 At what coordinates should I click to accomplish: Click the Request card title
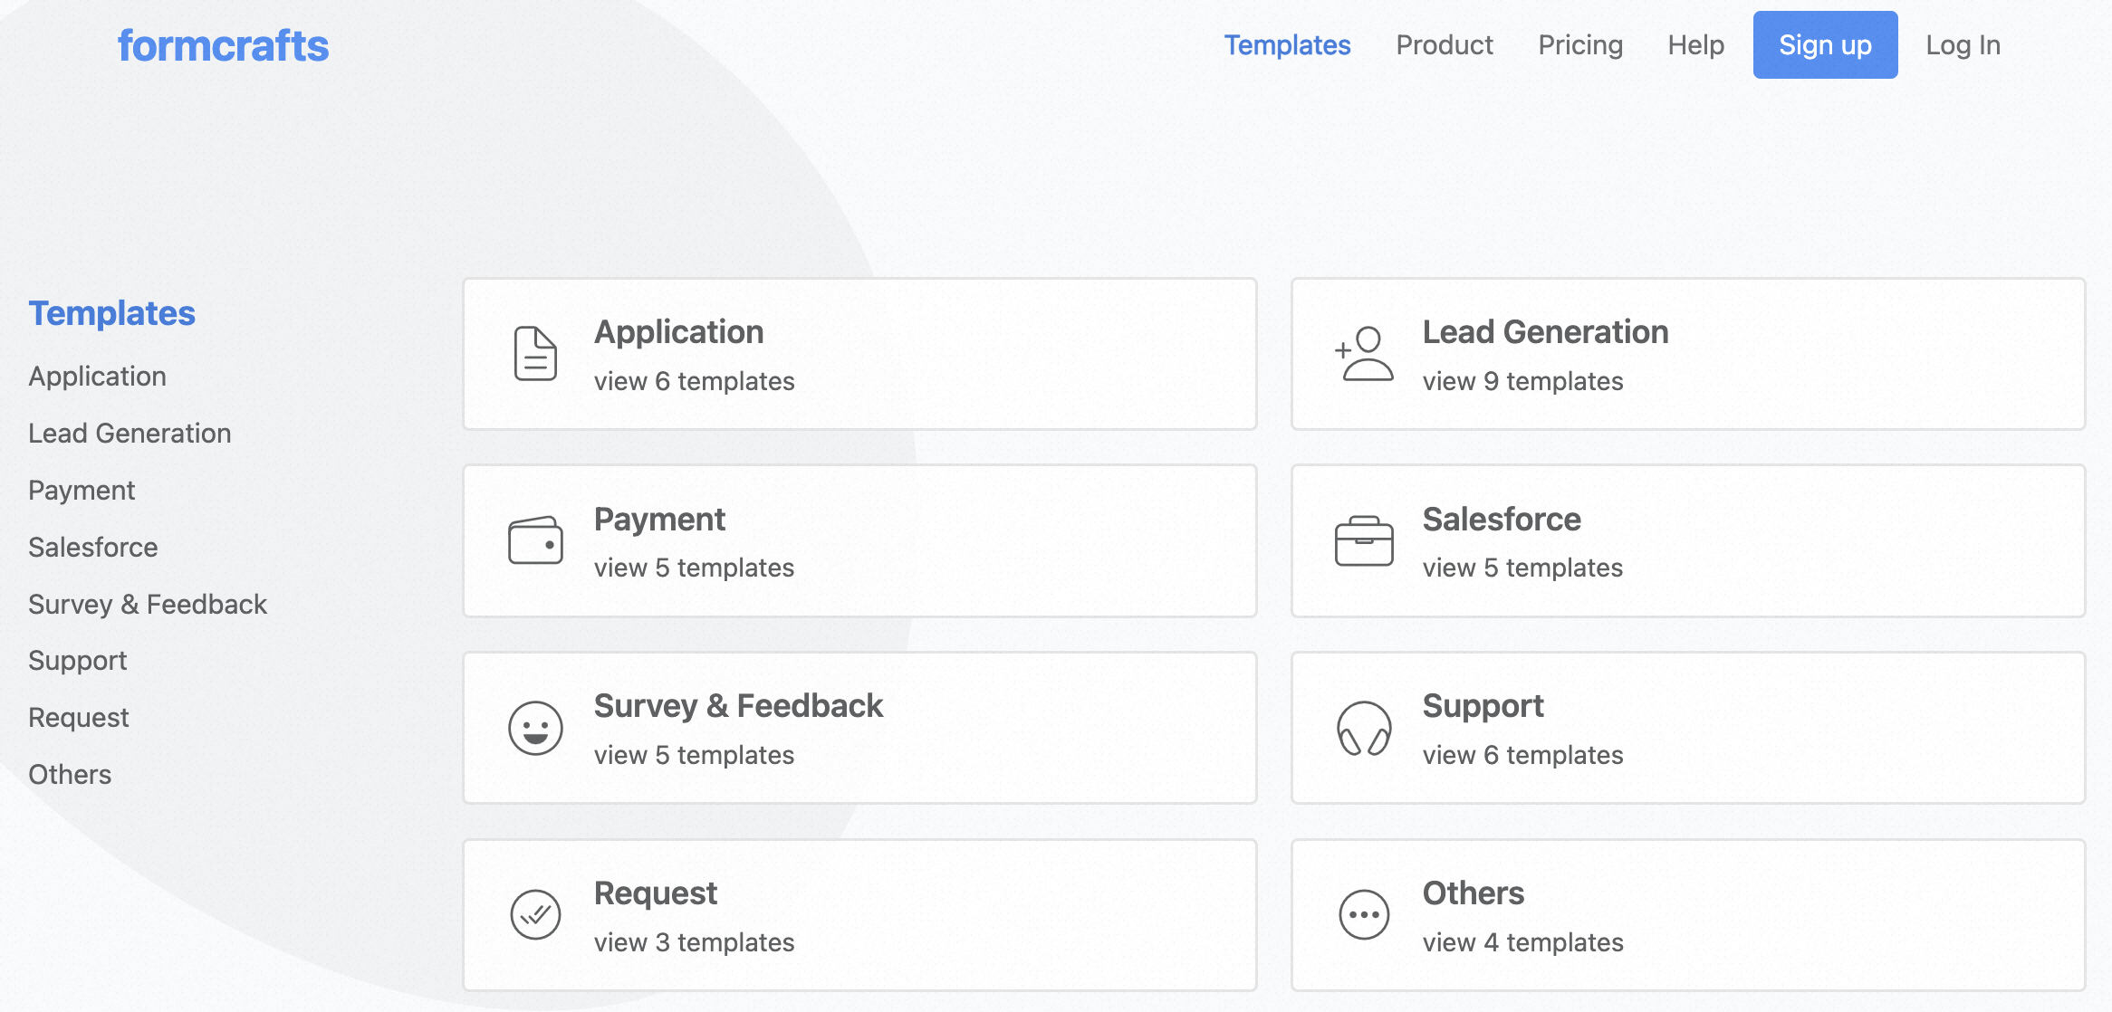(x=655, y=893)
